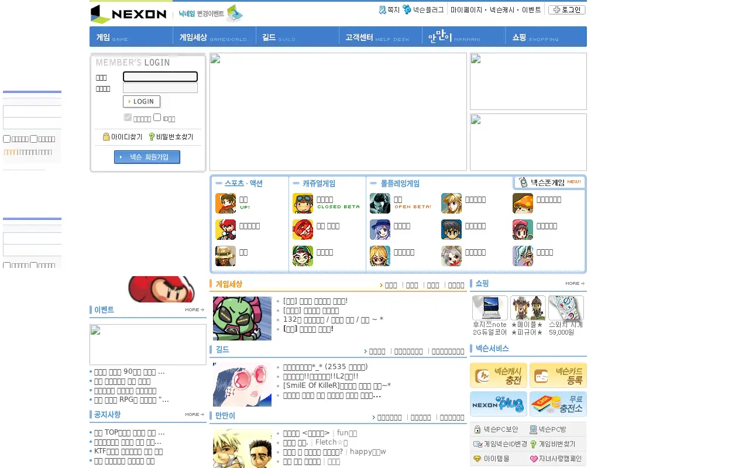
Task: Click MORE next to 이벤트 heading
Action: coord(195,309)
